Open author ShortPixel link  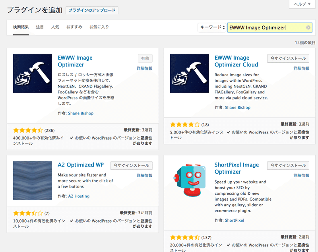tap(235, 220)
